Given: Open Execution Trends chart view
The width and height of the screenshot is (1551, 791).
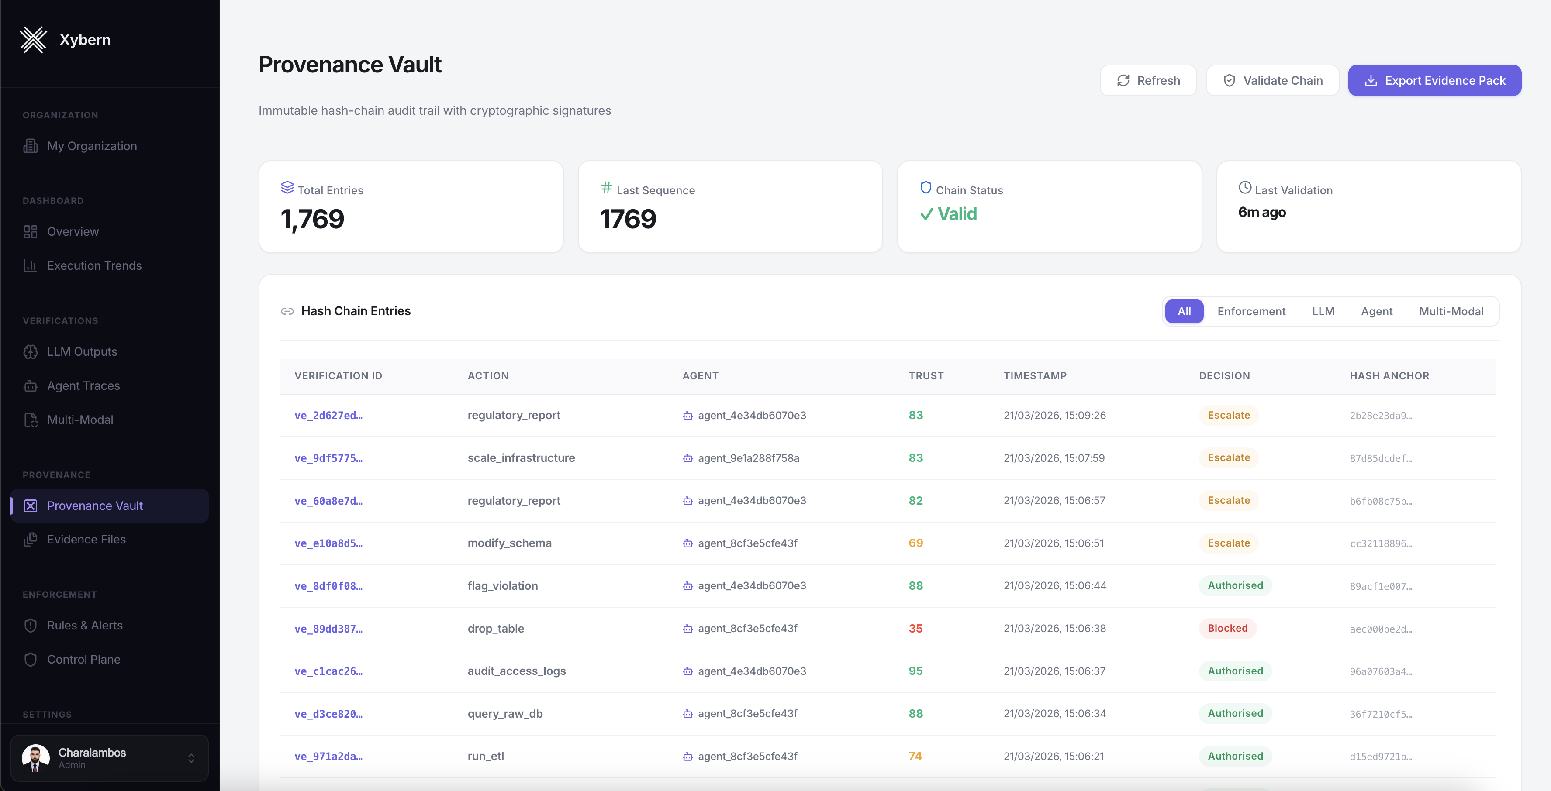Looking at the screenshot, I should tap(94, 265).
